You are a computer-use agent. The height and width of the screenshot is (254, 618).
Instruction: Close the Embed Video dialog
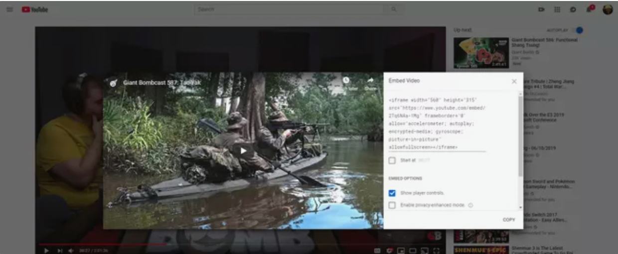(x=514, y=81)
